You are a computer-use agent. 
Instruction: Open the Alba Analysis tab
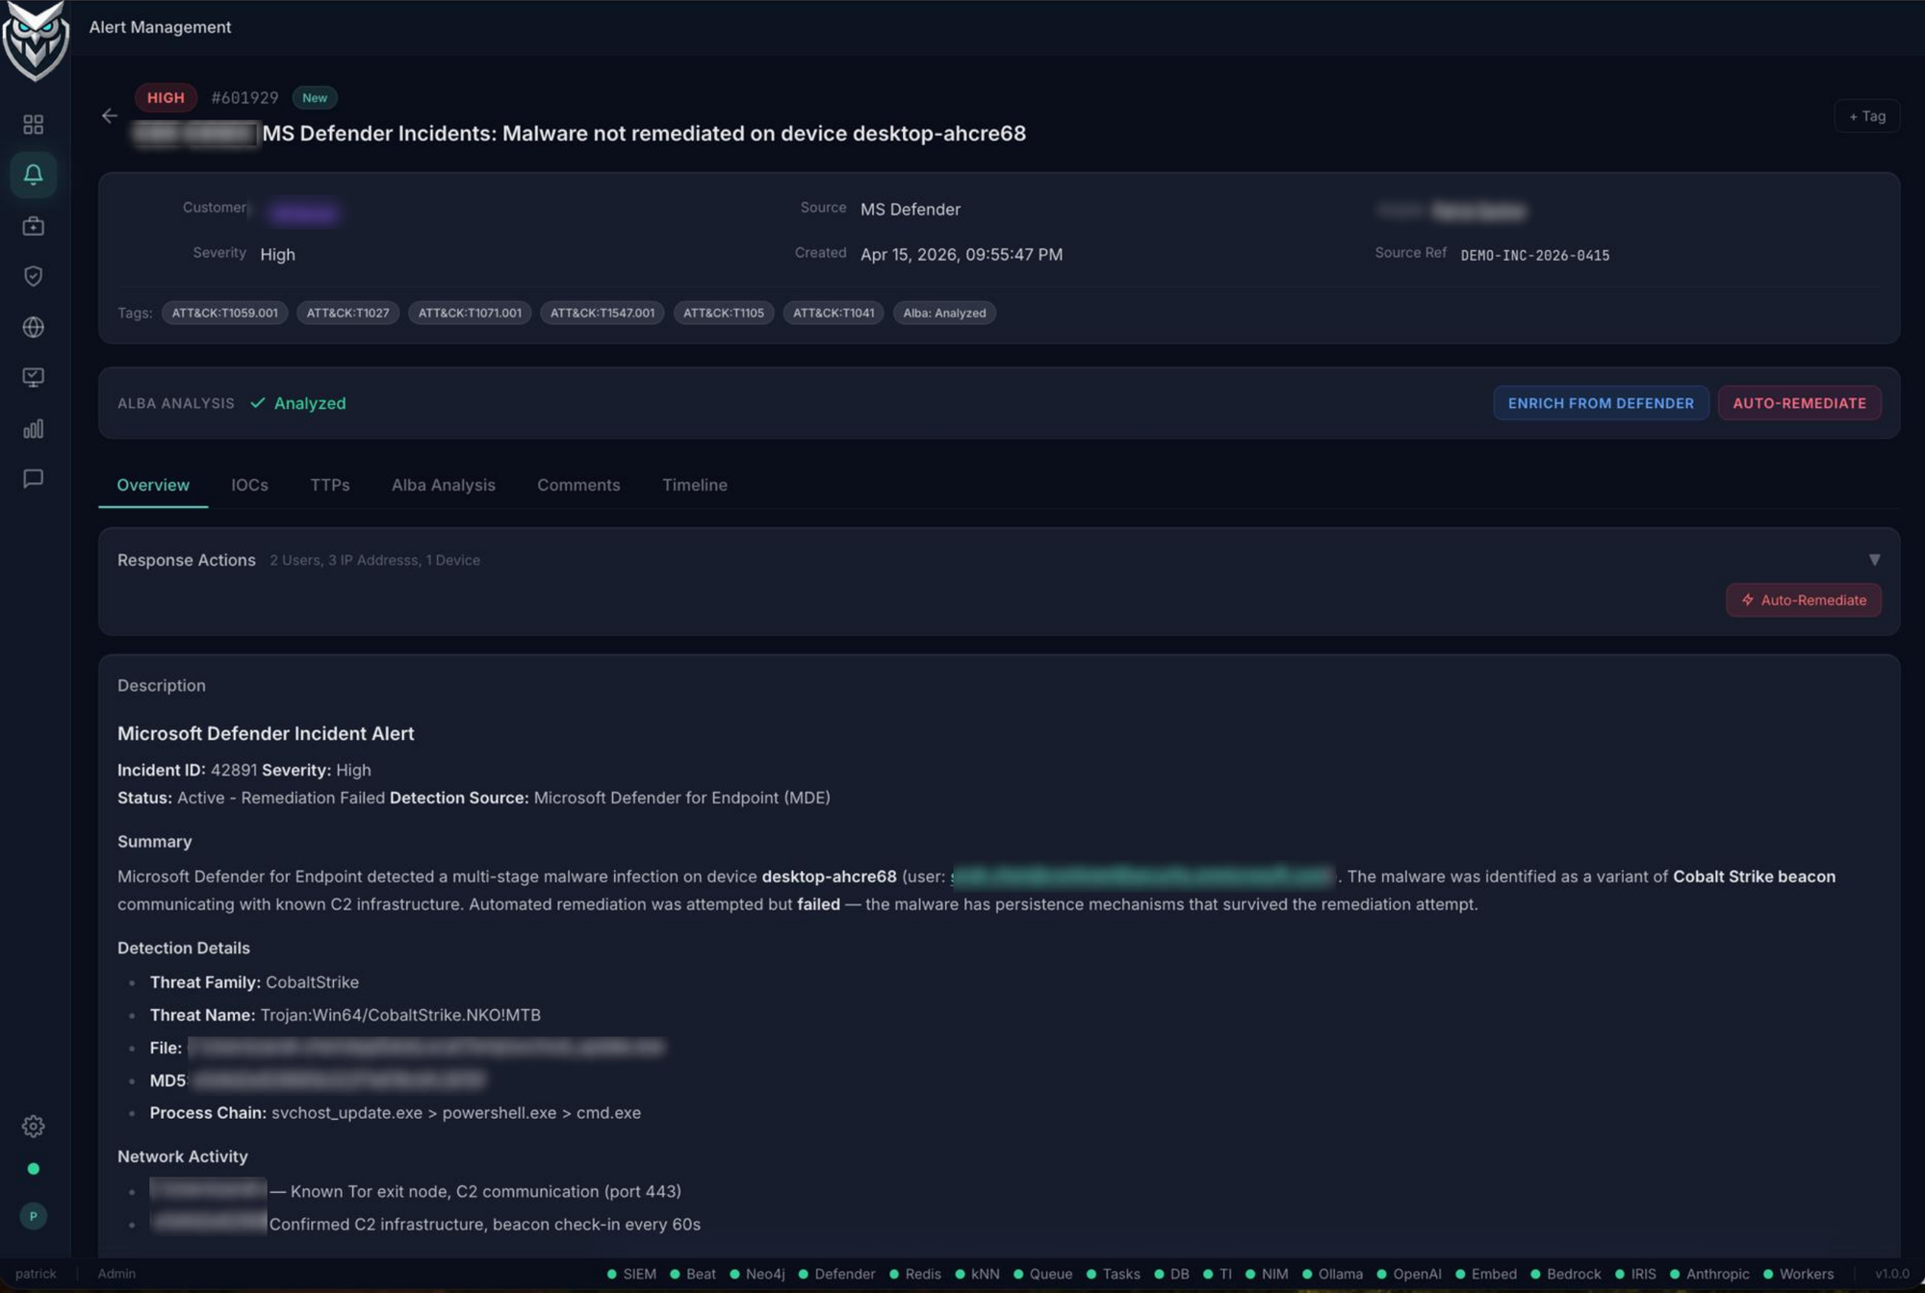pyautogui.click(x=443, y=485)
